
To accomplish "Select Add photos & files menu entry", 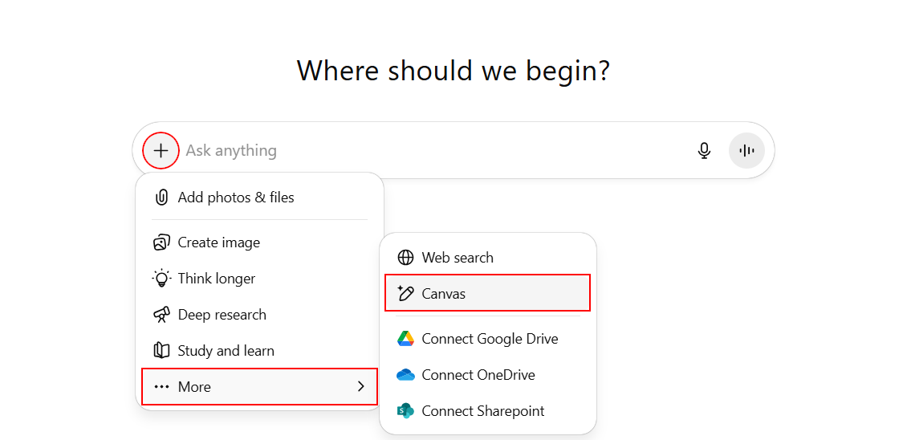I will (236, 198).
